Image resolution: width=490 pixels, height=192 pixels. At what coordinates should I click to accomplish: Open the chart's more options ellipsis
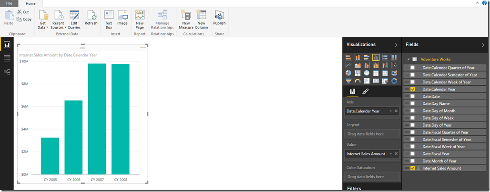point(143,48)
